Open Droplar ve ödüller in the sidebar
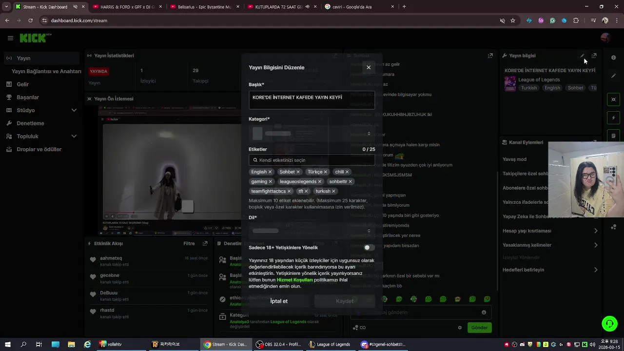Image resolution: width=624 pixels, height=351 pixels. (40, 149)
